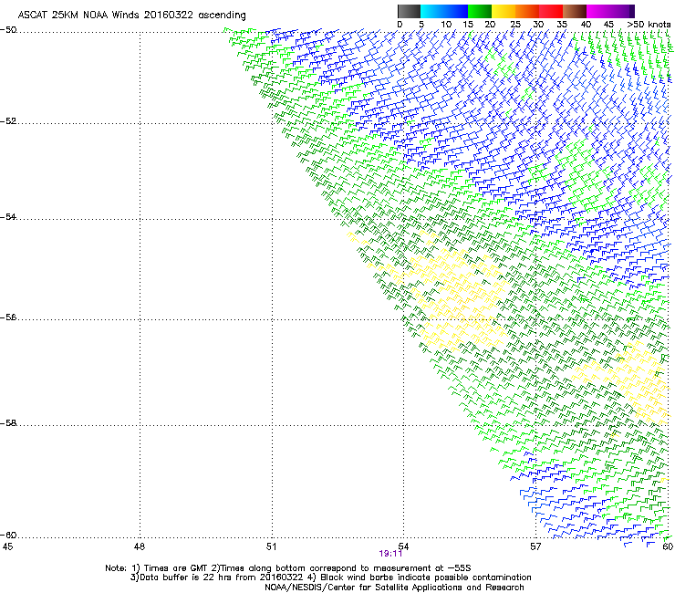
Task: Click the blue 10–15 knots legend segment
Action: point(456,11)
